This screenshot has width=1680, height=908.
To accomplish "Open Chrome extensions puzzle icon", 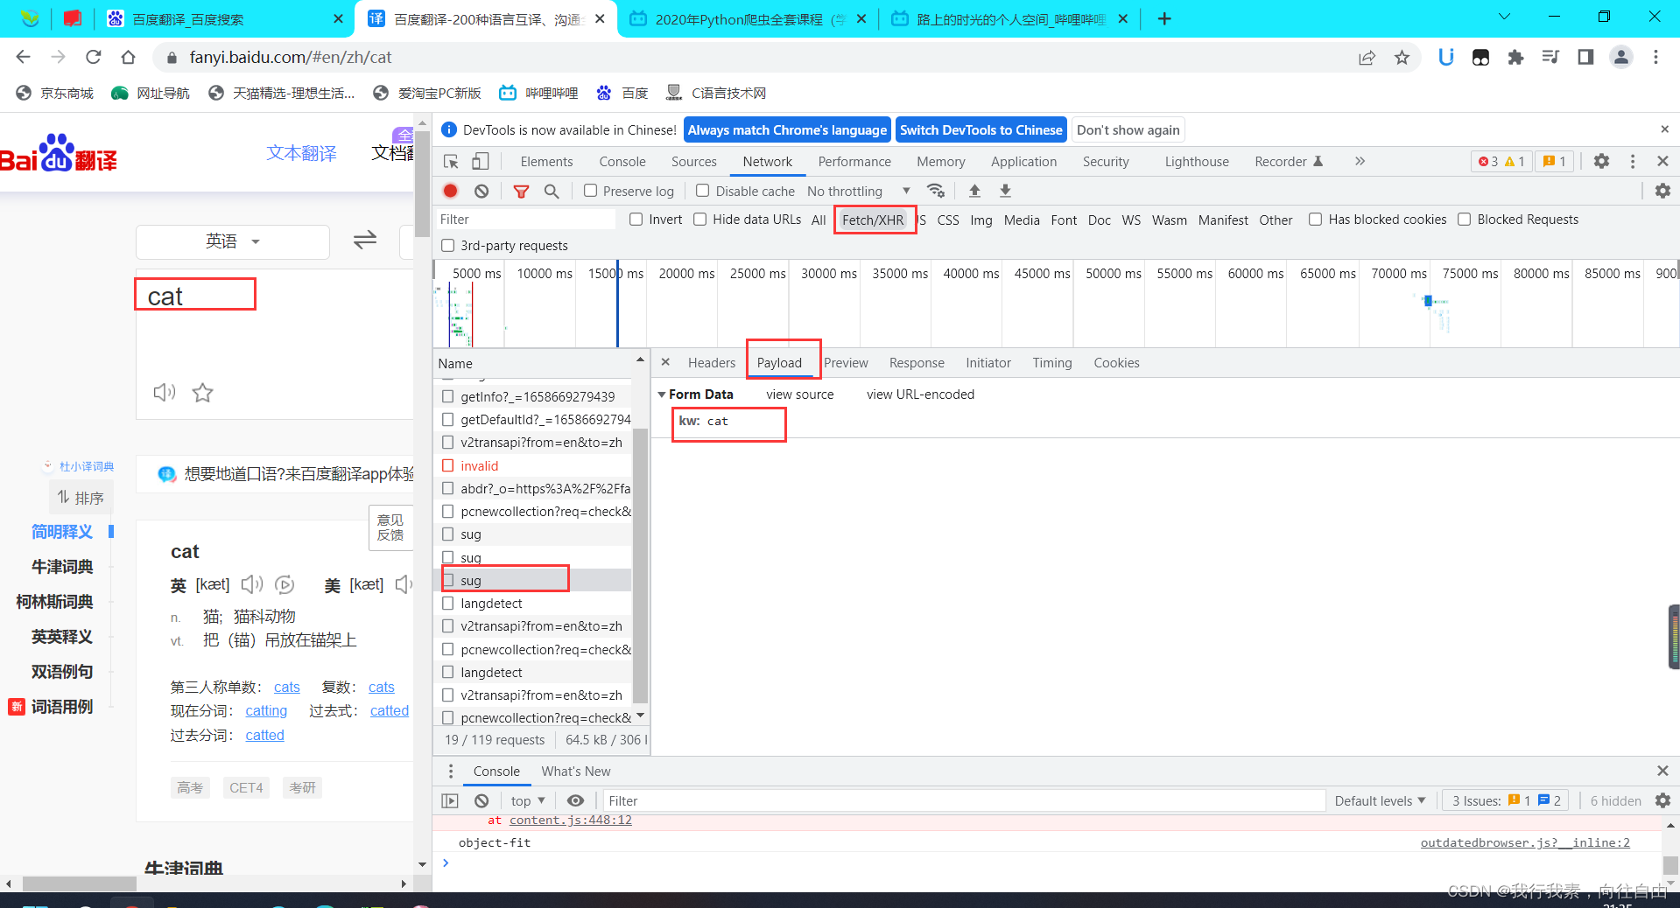I will tap(1515, 57).
